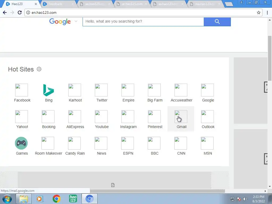The width and height of the screenshot is (272, 204).
Task: Open the Games controller icon
Action: 21,143
